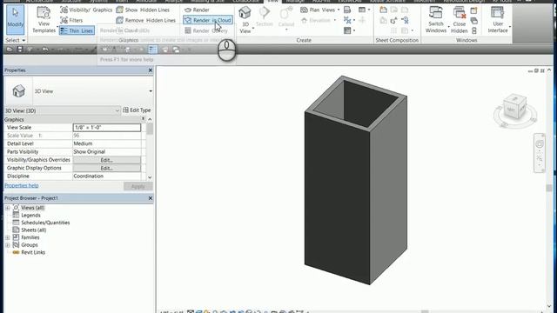Screen dimensions: 557x313
Task: Click Close Hidden windows
Action: [459, 19]
